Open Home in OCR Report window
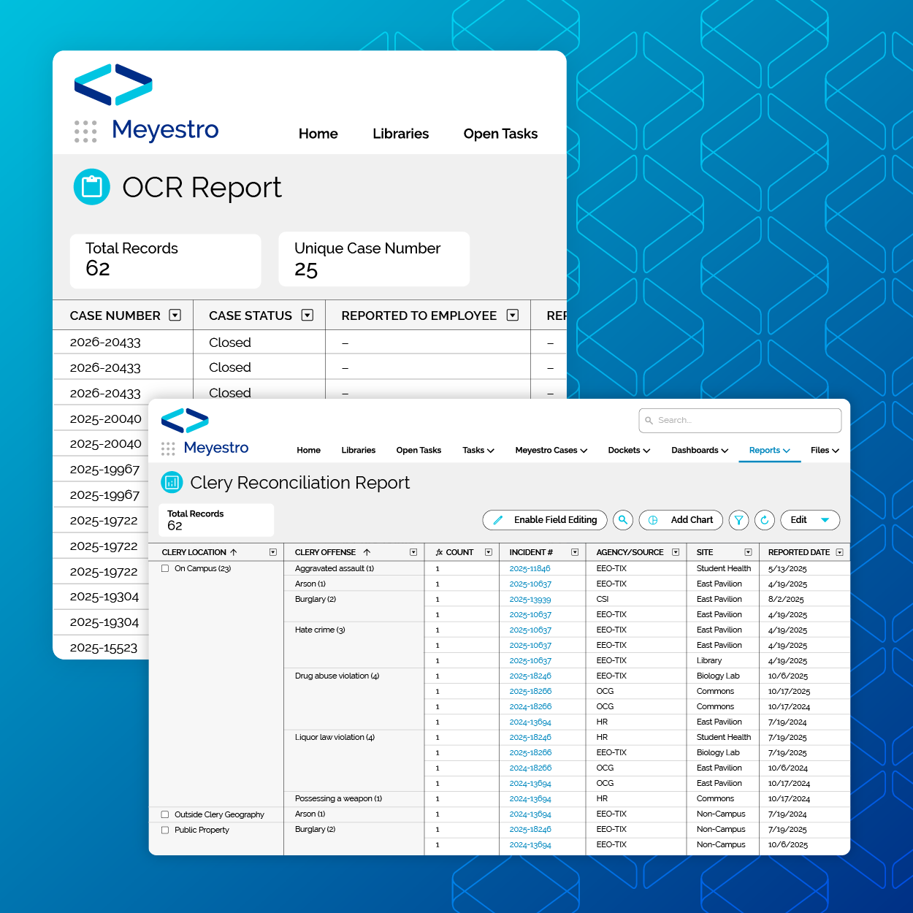This screenshot has width=913, height=913. [x=318, y=134]
